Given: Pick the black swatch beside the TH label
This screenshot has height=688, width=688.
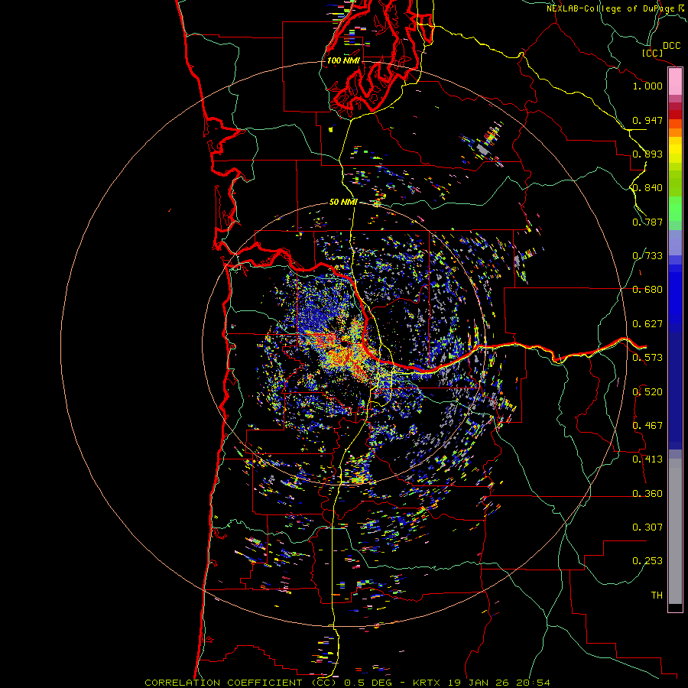Looking at the screenshot, I should point(675,607).
